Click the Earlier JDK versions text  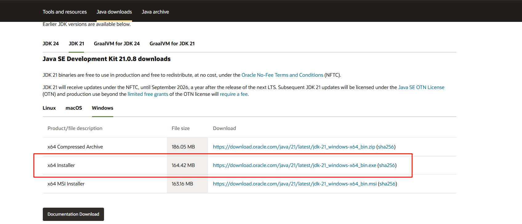coord(86,24)
